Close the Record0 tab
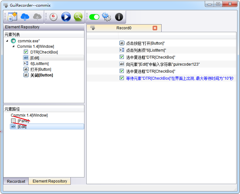240x194 pixels. (x=155, y=28)
